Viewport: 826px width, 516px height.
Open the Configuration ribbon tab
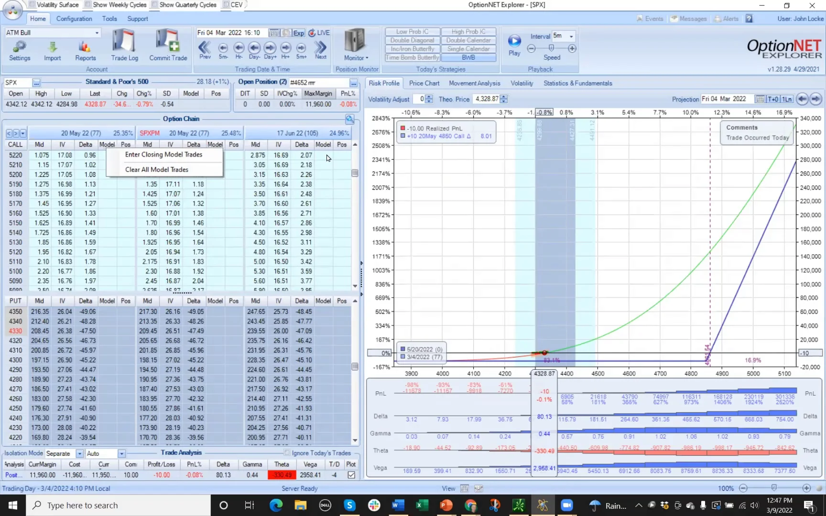[x=74, y=19]
